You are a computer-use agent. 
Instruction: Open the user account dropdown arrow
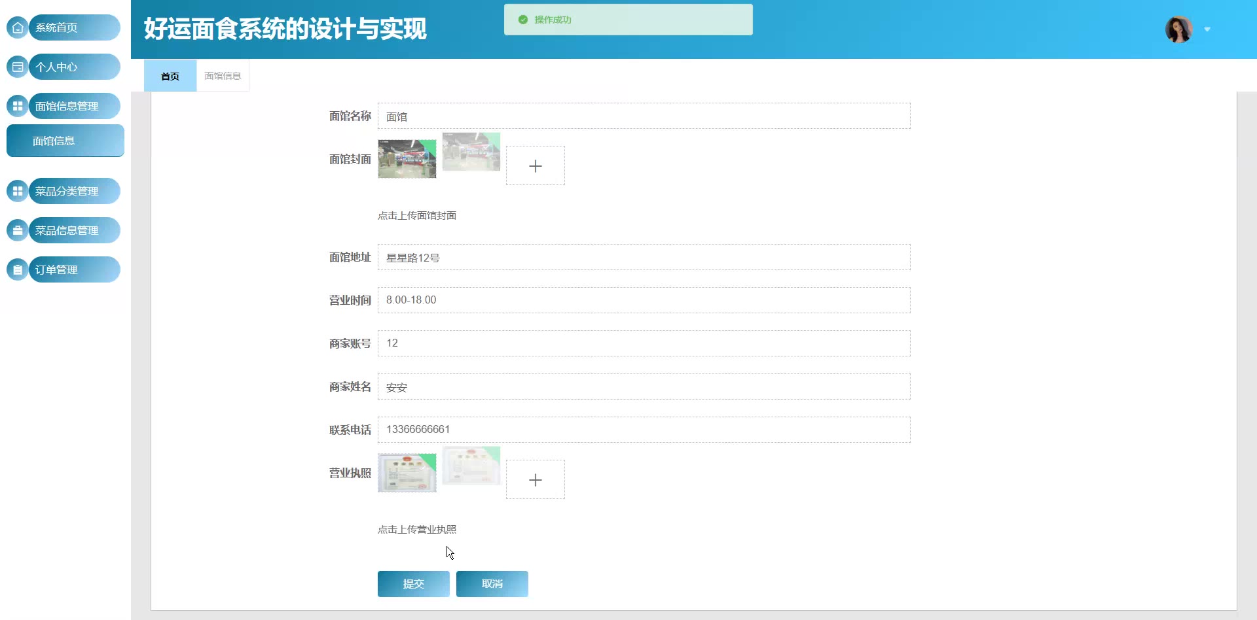[x=1207, y=29]
